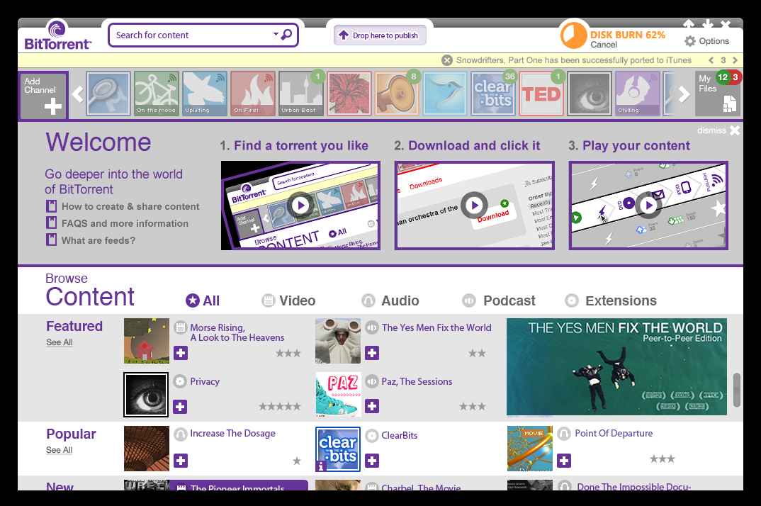Viewport: 761px width, 506px height.
Task: Open the red flower channel
Action: 349,94
